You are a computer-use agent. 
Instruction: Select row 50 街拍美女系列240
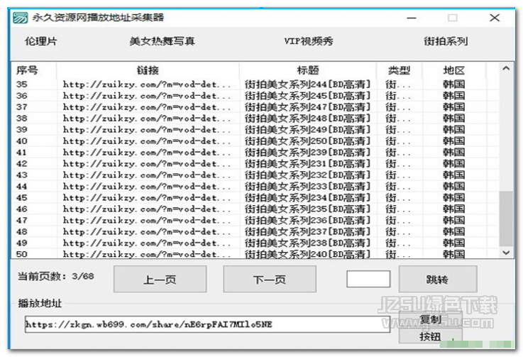(x=307, y=254)
